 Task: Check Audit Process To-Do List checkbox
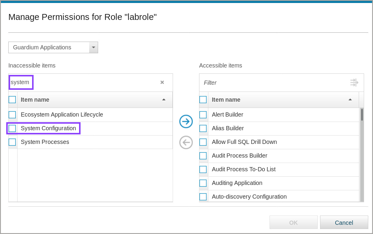pos(203,169)
